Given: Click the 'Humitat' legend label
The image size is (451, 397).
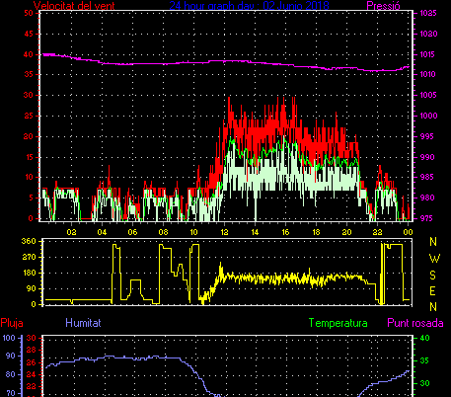Looking at the screenshot, I should (x=83, y=323).
